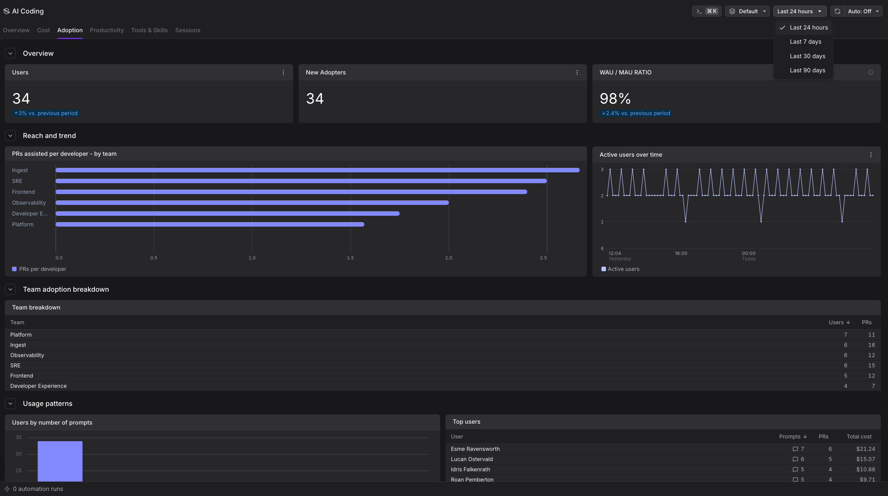Choose Last 30 days time range
The image size is (888, 496).
pyautogui.click(x=804, y=56)
